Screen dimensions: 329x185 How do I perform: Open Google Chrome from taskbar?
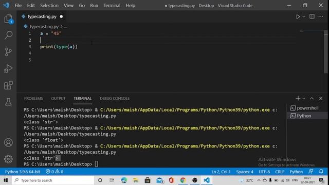point(183,180)
